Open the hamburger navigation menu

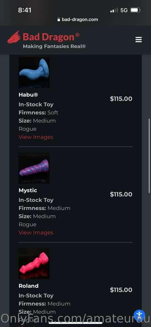tap(138, 40)
